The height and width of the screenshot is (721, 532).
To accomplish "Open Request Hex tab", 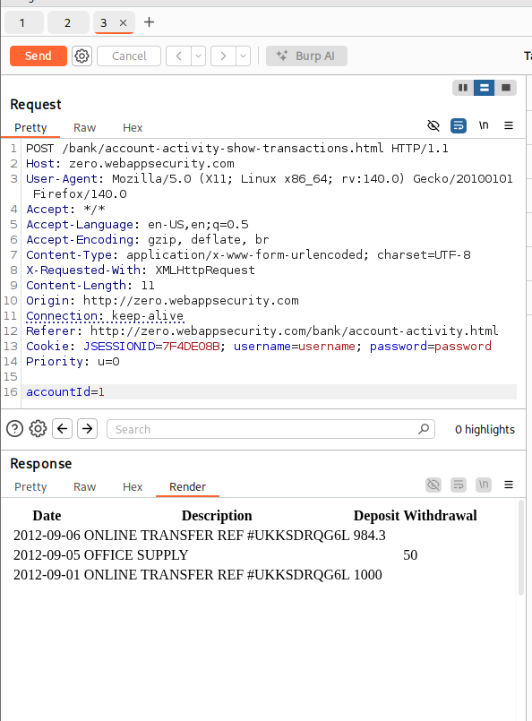I will coord(133,127).
